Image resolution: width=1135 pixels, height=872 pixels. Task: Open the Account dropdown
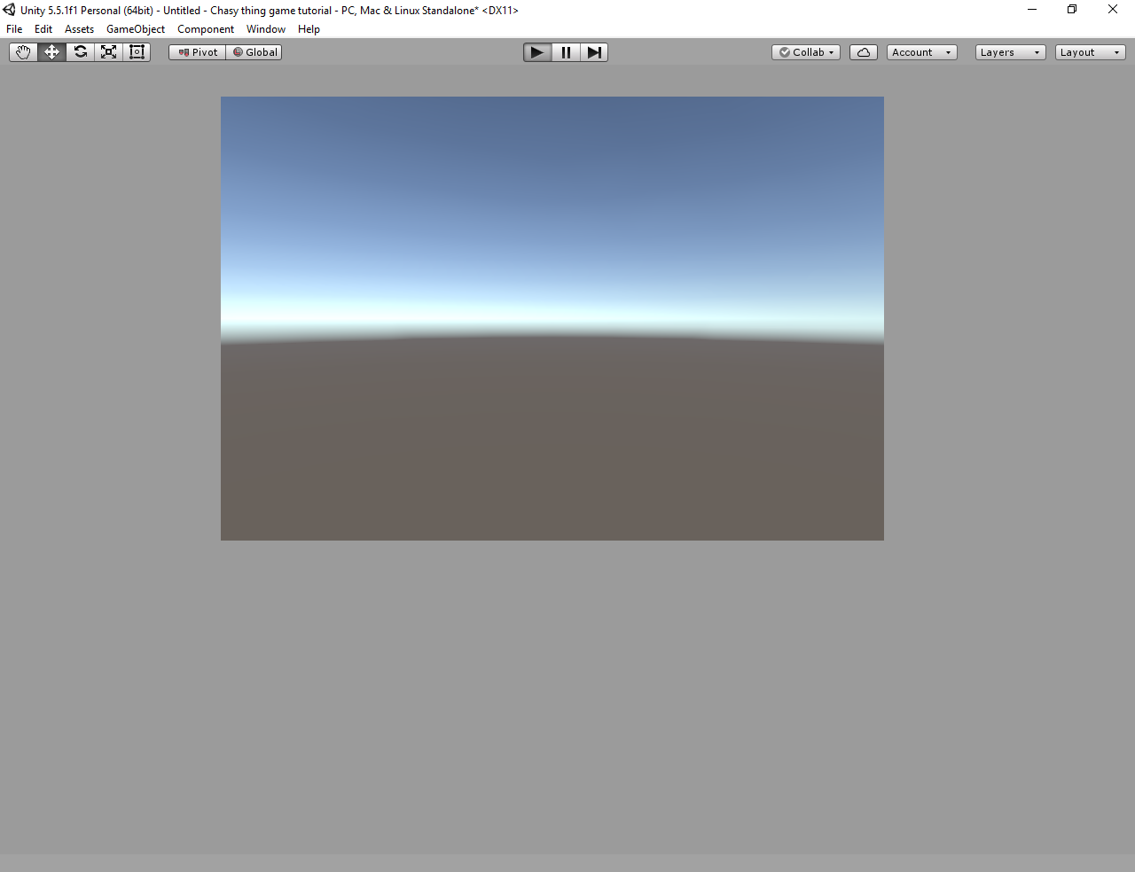click(x=922, y=52)
